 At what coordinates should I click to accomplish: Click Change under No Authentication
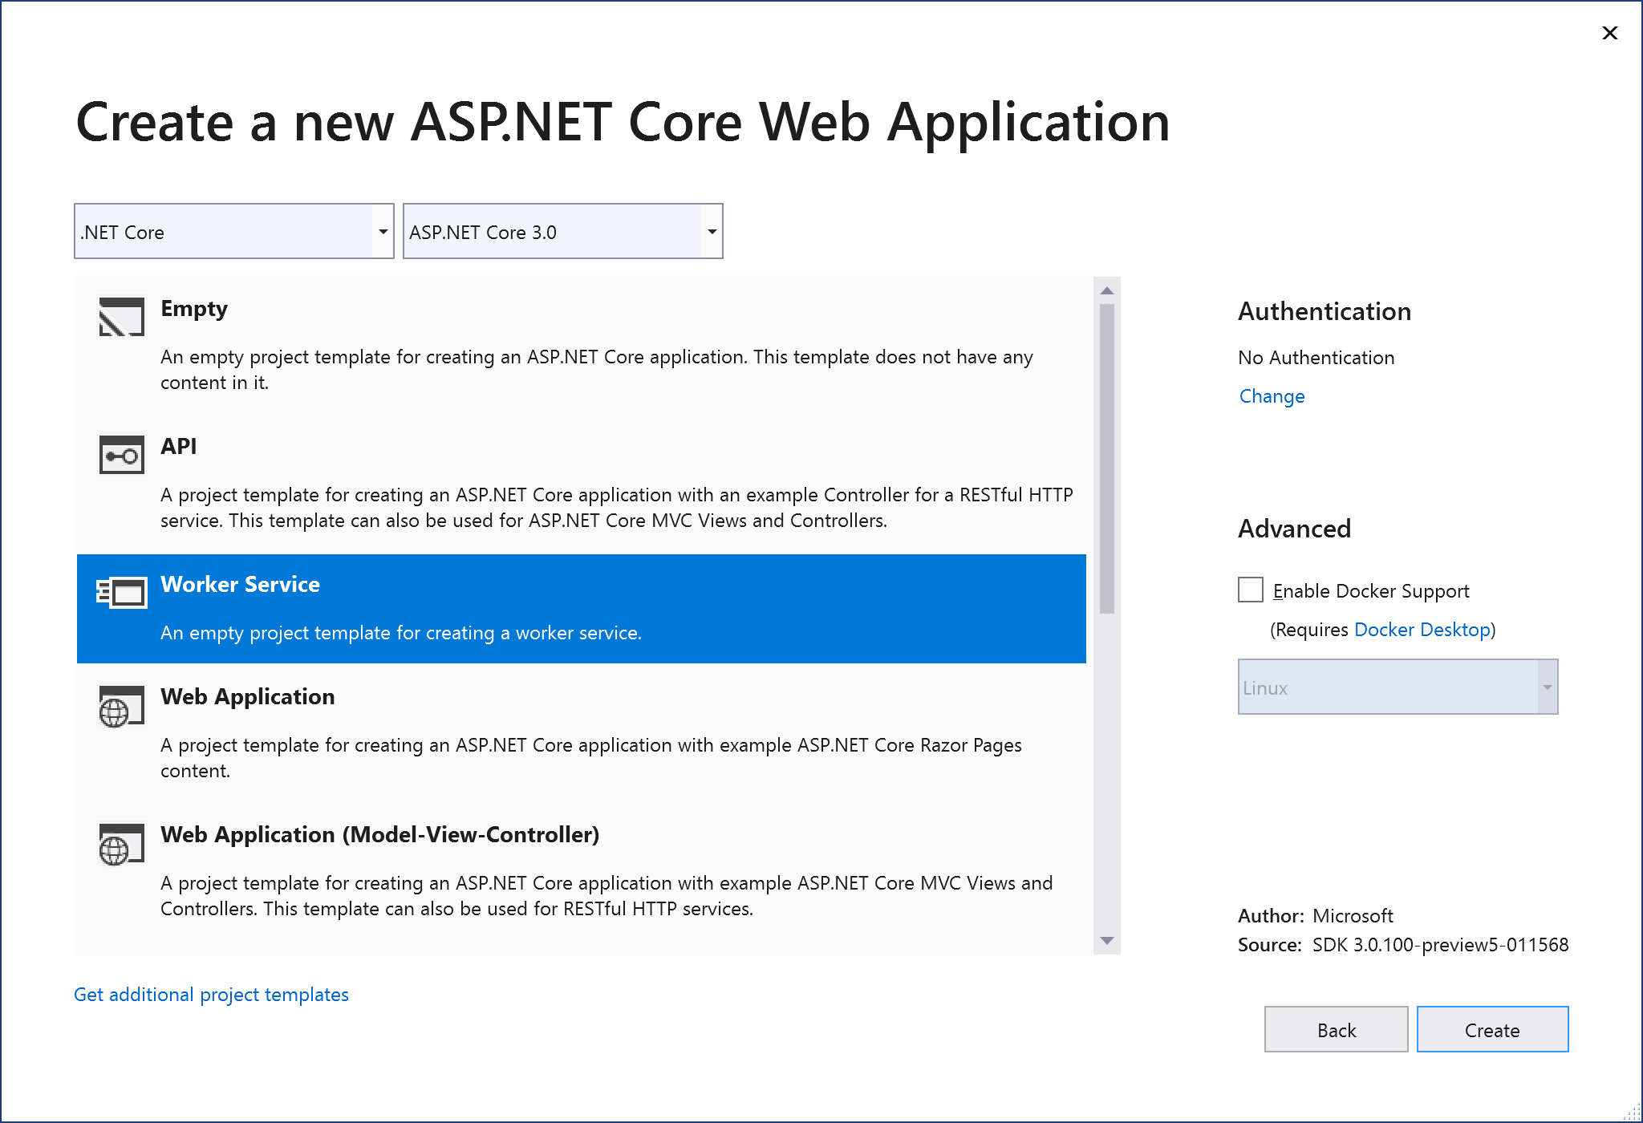(x=1271, y=395)
